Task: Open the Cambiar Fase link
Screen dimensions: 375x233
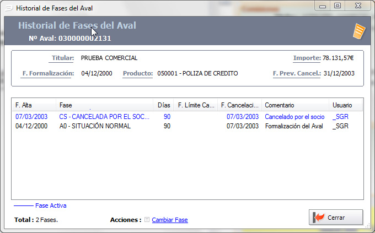Action: (170, 220)
